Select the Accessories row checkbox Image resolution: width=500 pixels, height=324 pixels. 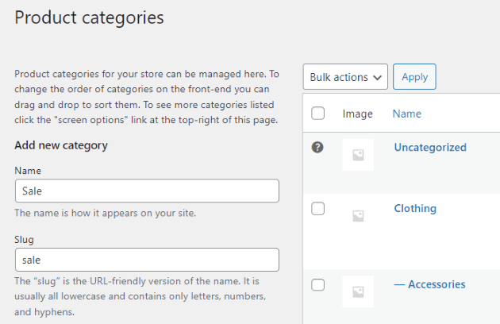[x=318, y=284]
